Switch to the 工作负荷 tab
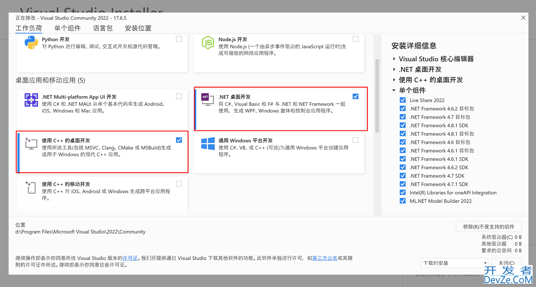The width and height of the screenshot is (536, 287). pos(29,28)
